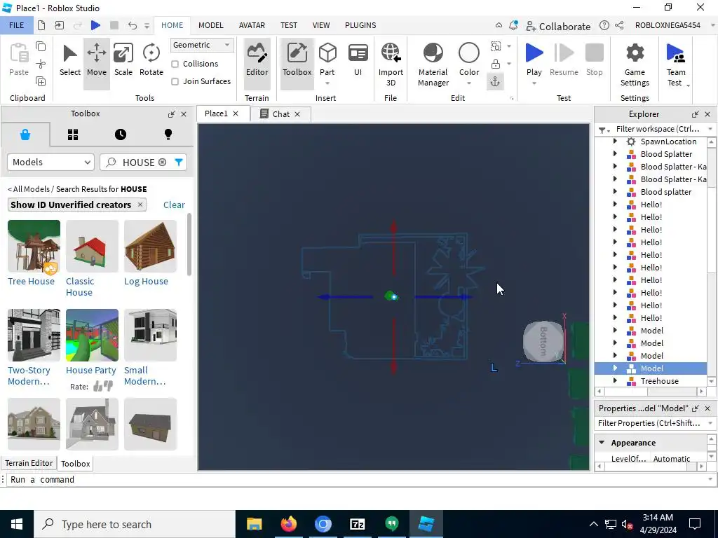The width and height of the screenshot is (718, 538).
Task: Click the Collaborate button
Action: click(558, 26)
